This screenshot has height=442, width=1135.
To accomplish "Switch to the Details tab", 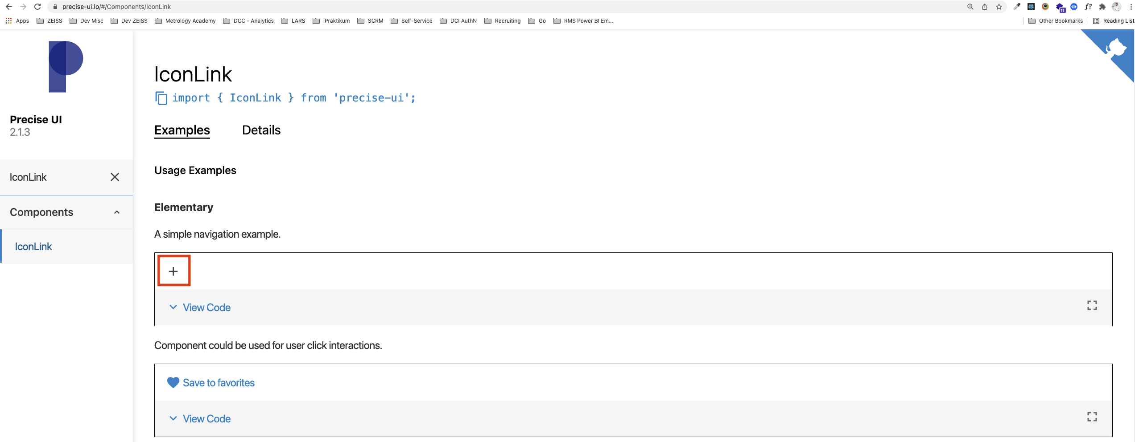I will coord(261,130).
